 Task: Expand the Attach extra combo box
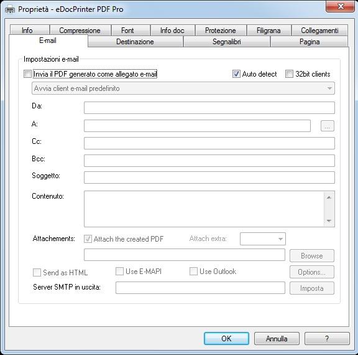pyautogui.click(x=262, y=239)
